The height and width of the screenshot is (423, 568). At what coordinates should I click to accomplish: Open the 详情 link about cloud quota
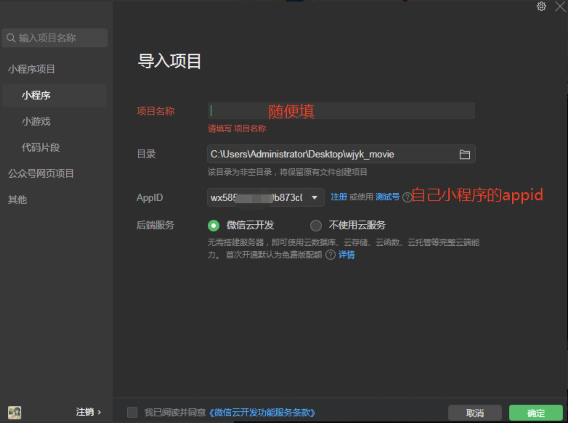click(x=346, y=255)
